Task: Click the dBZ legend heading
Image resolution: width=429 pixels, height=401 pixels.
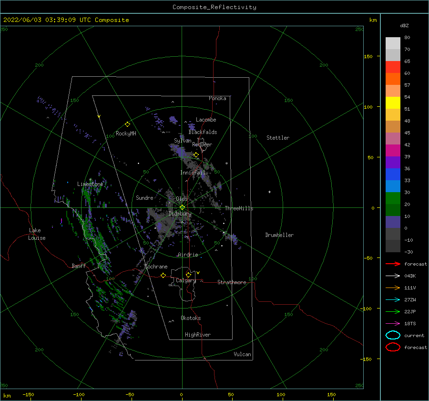Action: point(404,26)
